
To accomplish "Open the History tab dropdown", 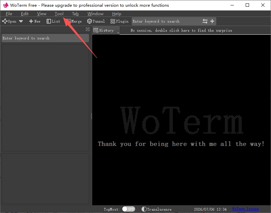I will (106, 31).
